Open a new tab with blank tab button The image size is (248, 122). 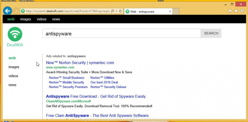coord(176,11)
